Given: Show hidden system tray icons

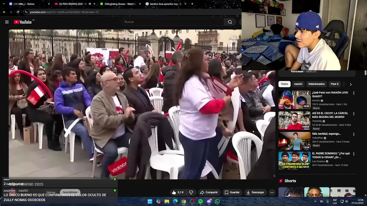Looking at the screenshot, I should [315, 201].
